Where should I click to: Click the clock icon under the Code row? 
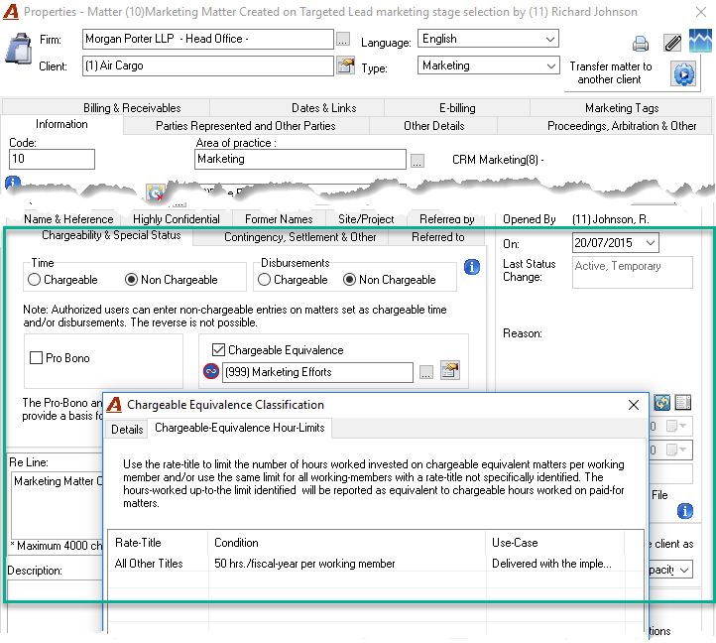click(x=156, y=193)
